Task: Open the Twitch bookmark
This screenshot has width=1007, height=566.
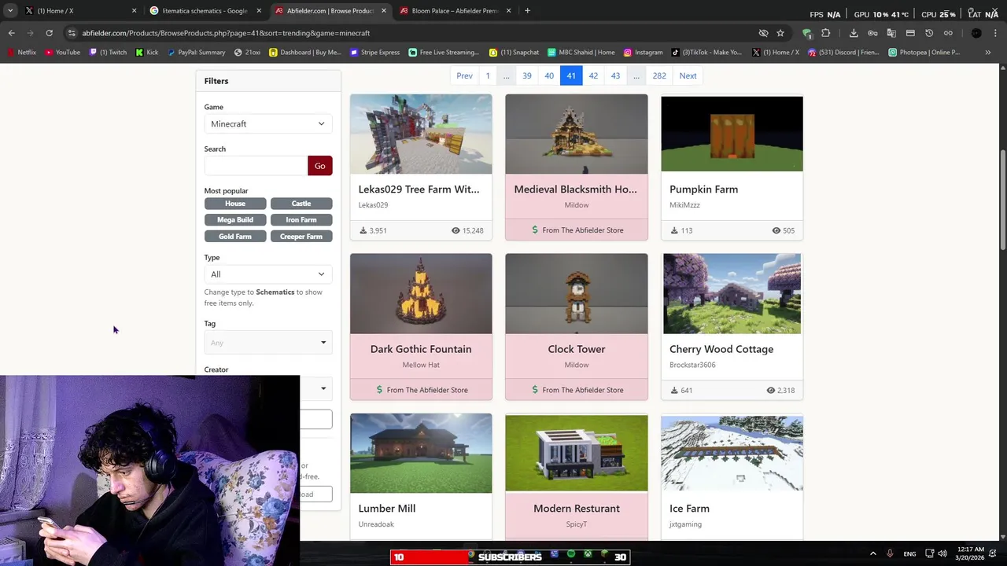Action: (x=108, y=53)
